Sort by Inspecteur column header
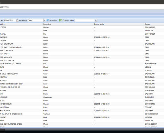This screenshot has width=164, height=133. pyautogui.click(x=47, y=24)
